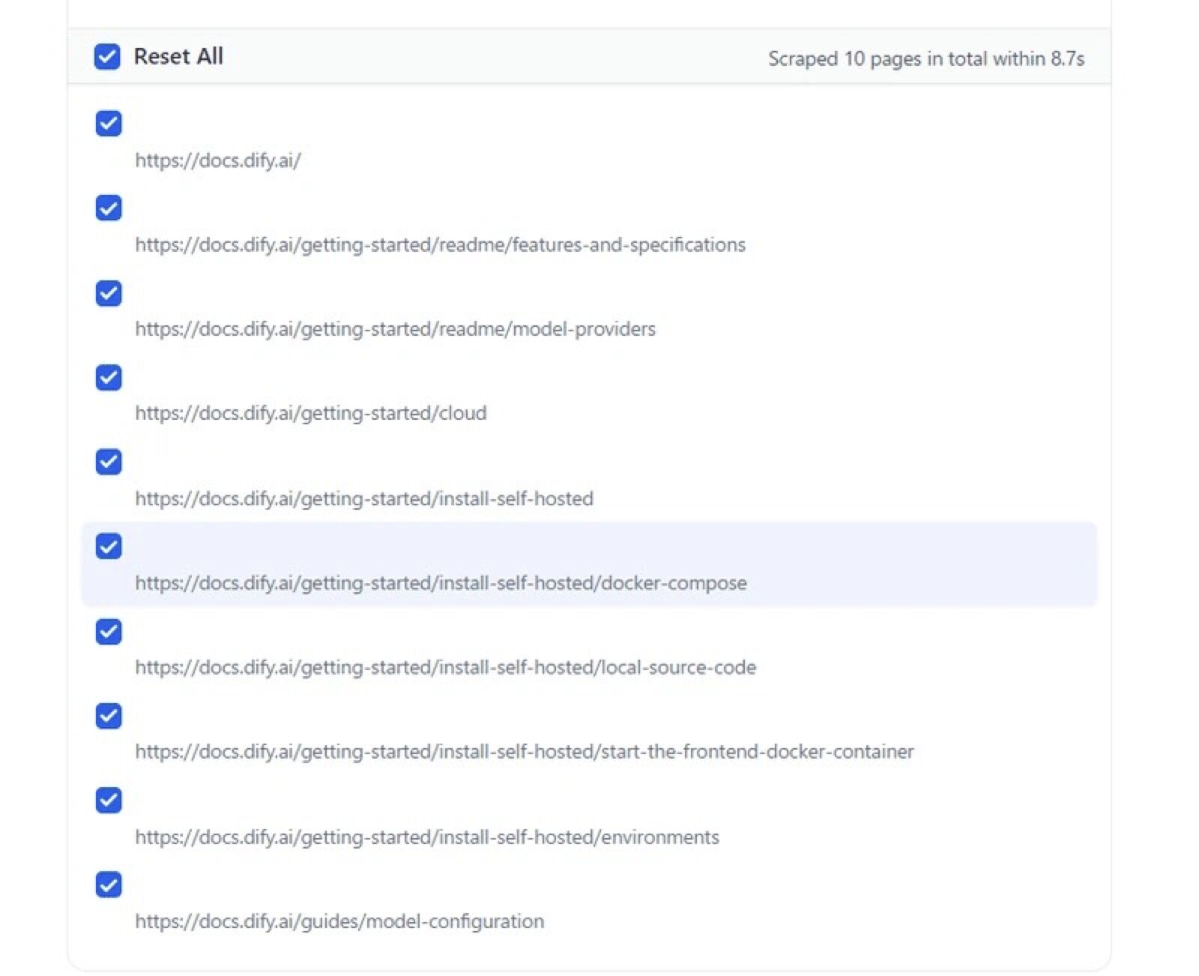Toggle the getting-started/cloud page checkbox

coord(109,378)
